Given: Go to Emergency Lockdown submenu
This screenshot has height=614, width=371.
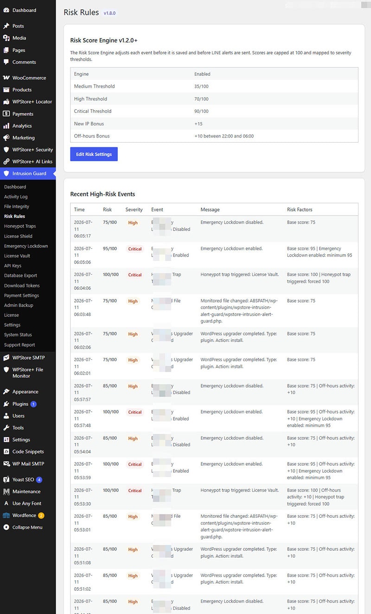Looking at the screenshot, I should (26, 246).
